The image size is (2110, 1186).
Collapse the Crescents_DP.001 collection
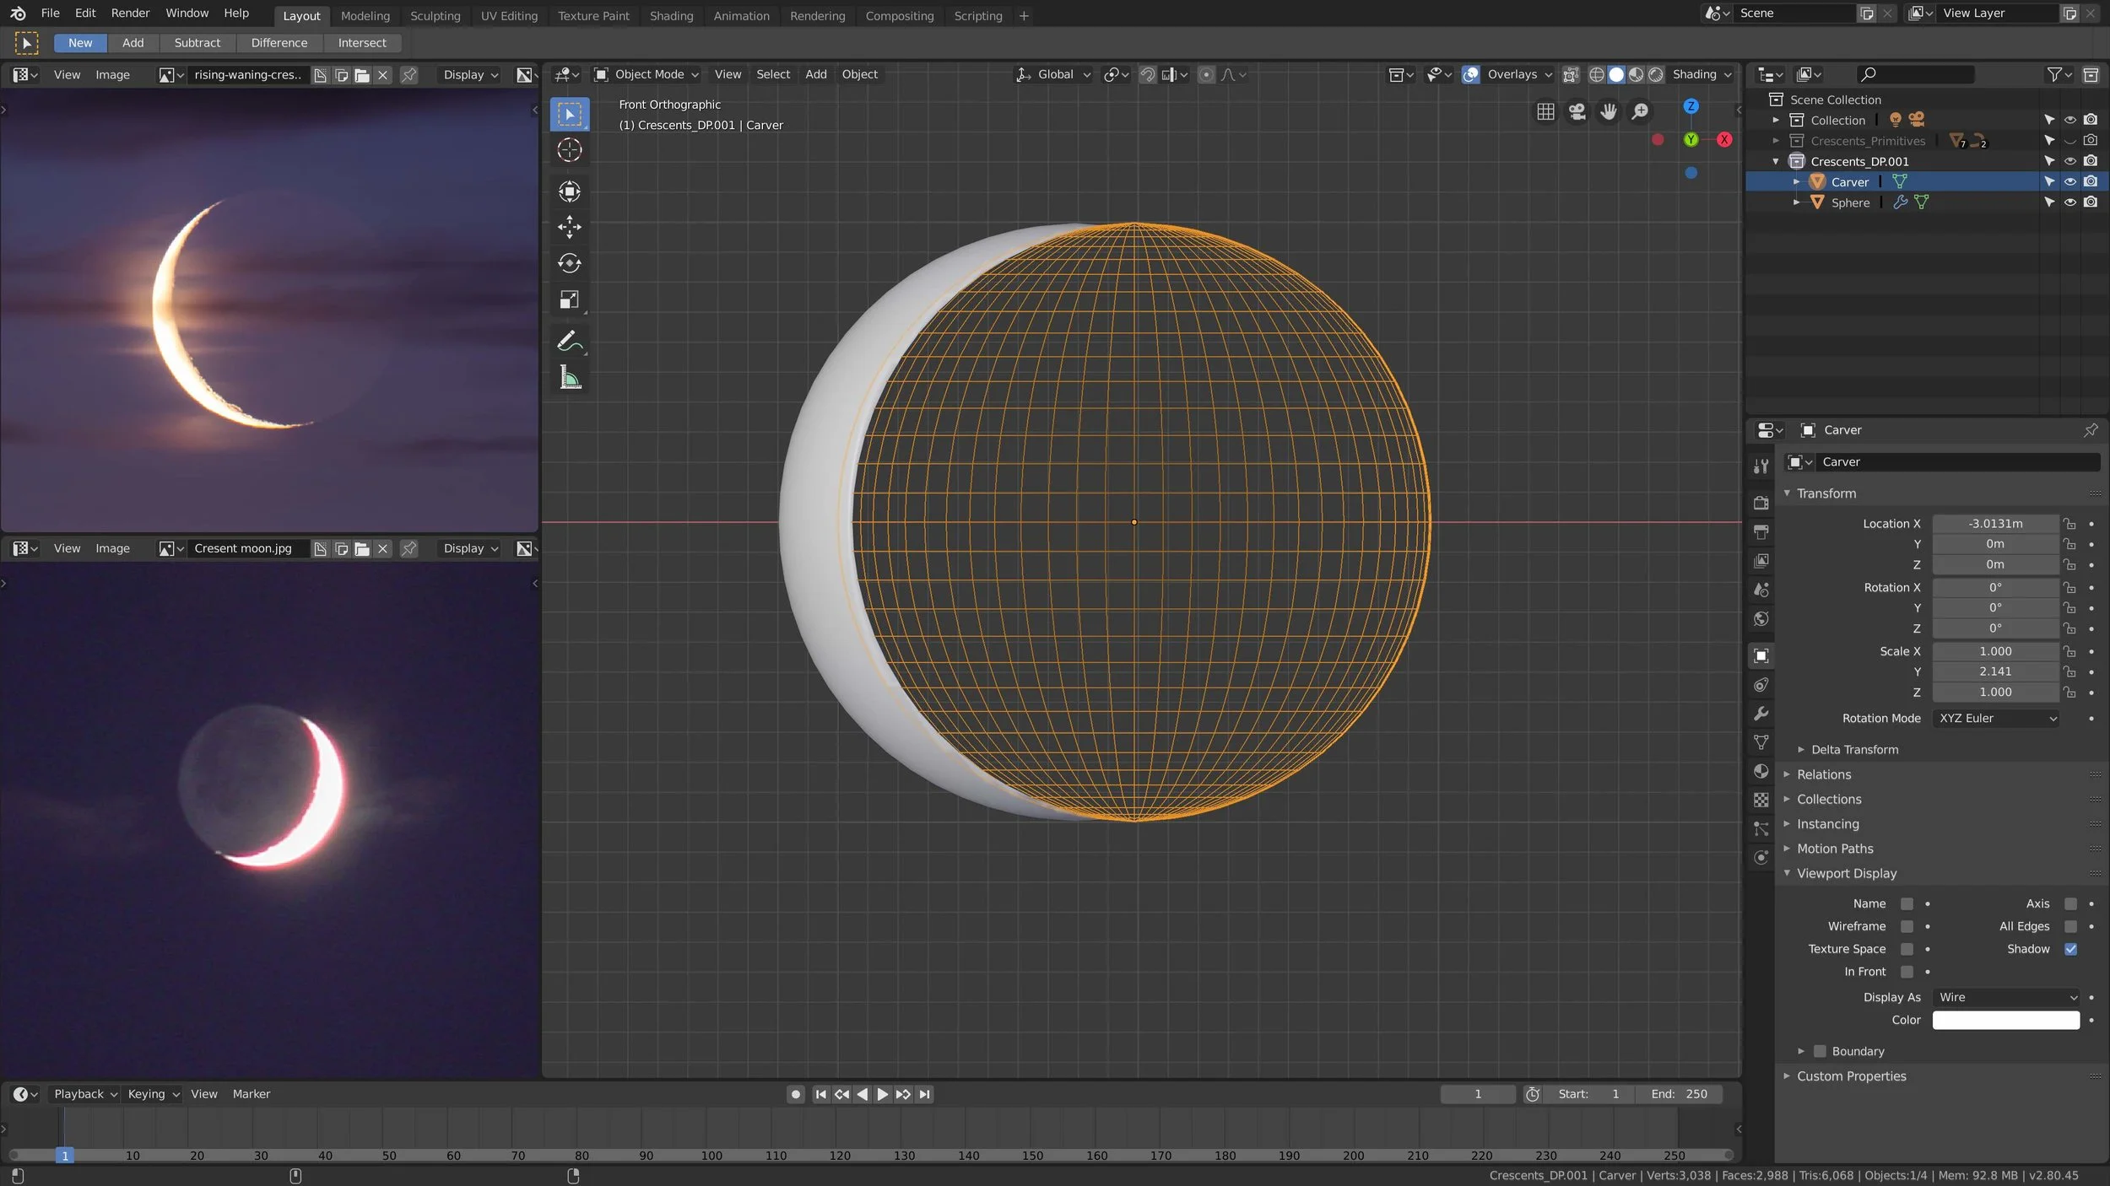(1776, 161)
